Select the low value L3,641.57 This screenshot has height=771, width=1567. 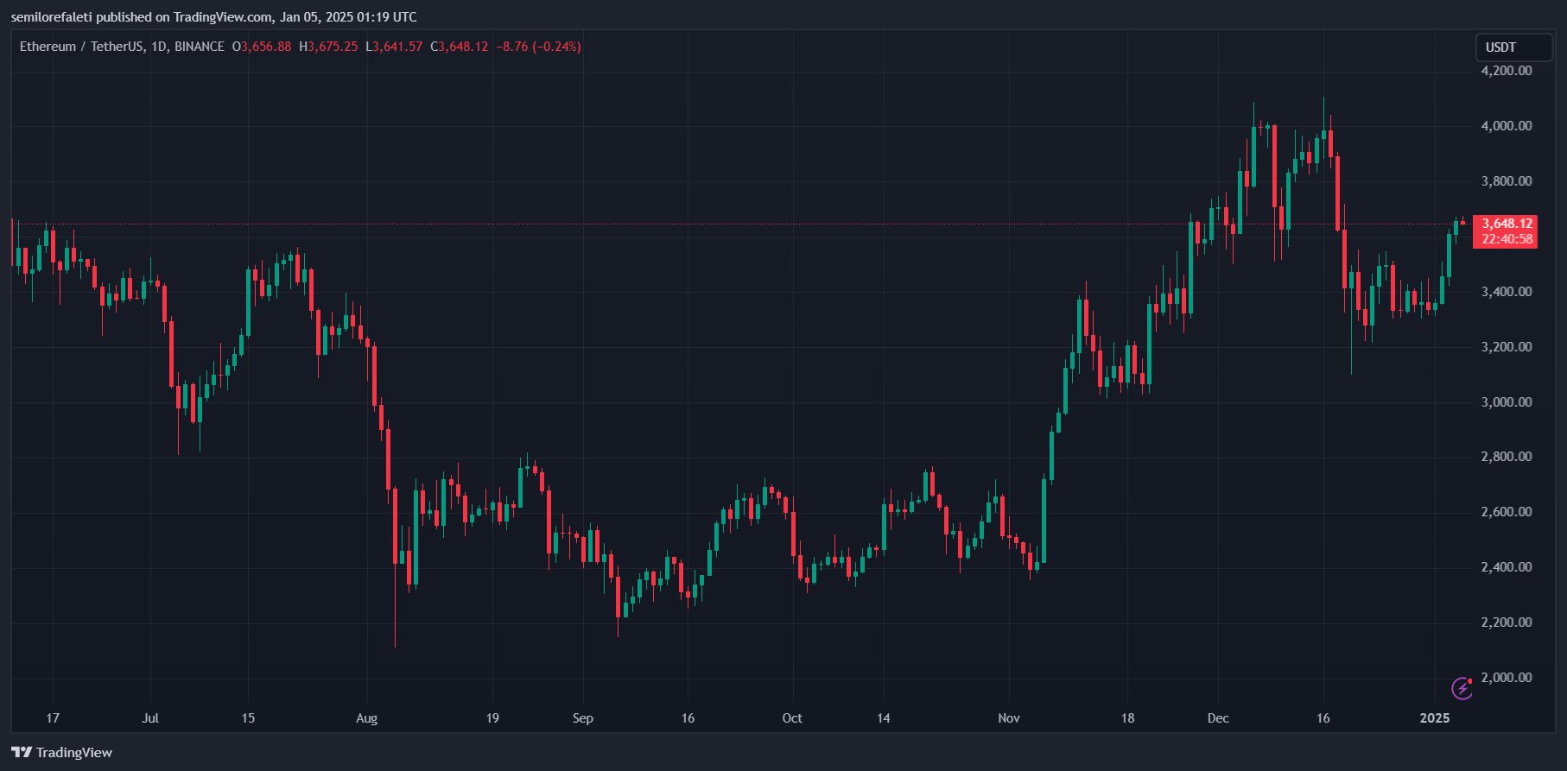coord(394,47)
